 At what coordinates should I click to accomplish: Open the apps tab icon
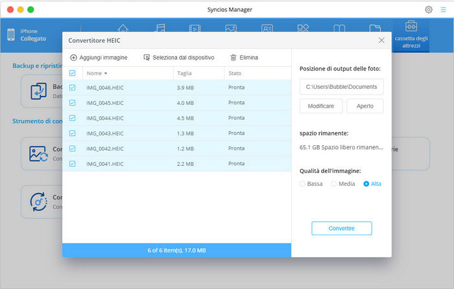pos(303,28)
